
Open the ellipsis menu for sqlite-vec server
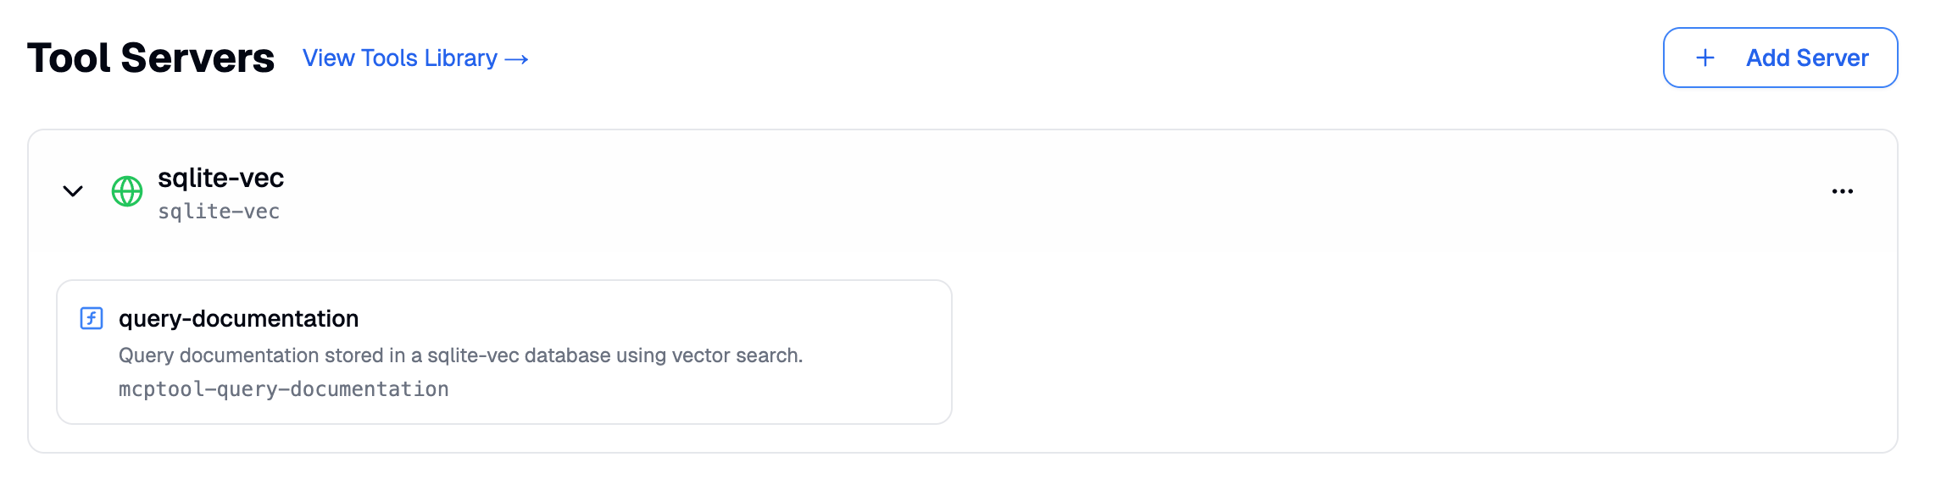coord(1843,192)
